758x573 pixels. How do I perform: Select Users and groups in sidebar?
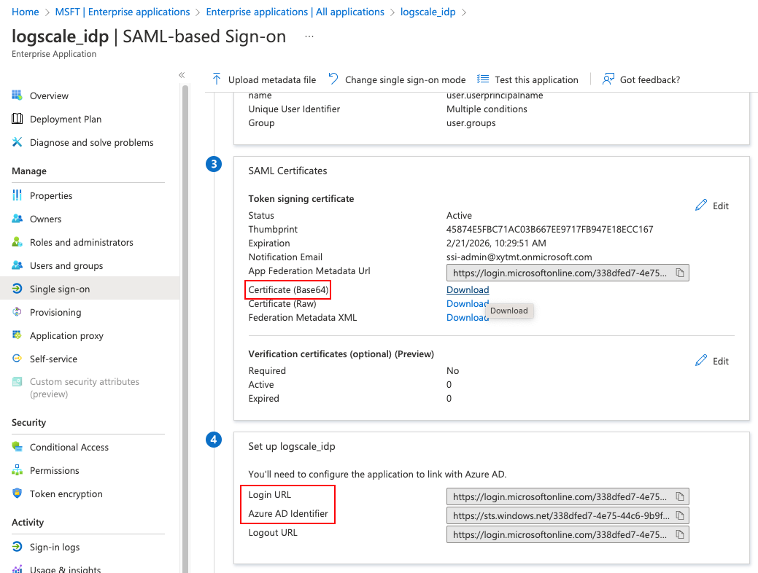66,265
